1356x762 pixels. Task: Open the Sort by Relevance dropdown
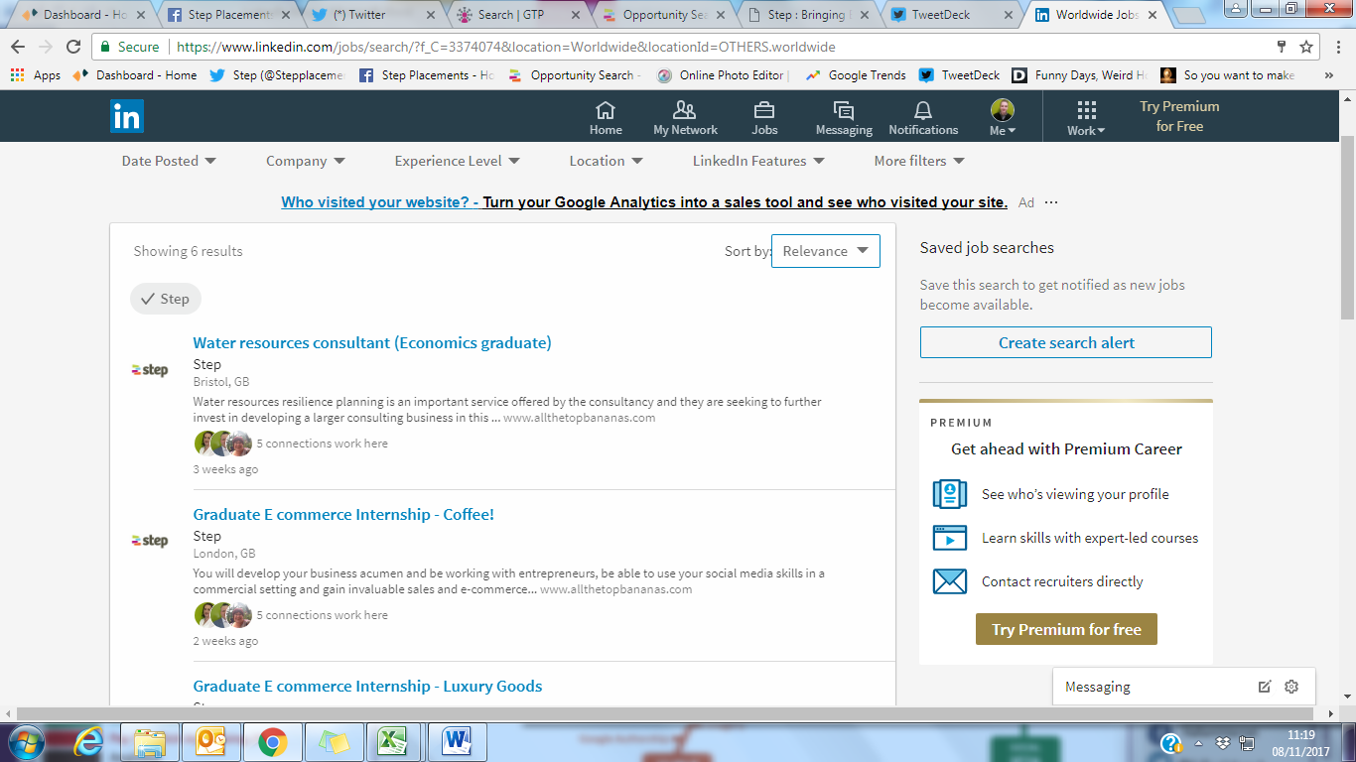[825, 251]
